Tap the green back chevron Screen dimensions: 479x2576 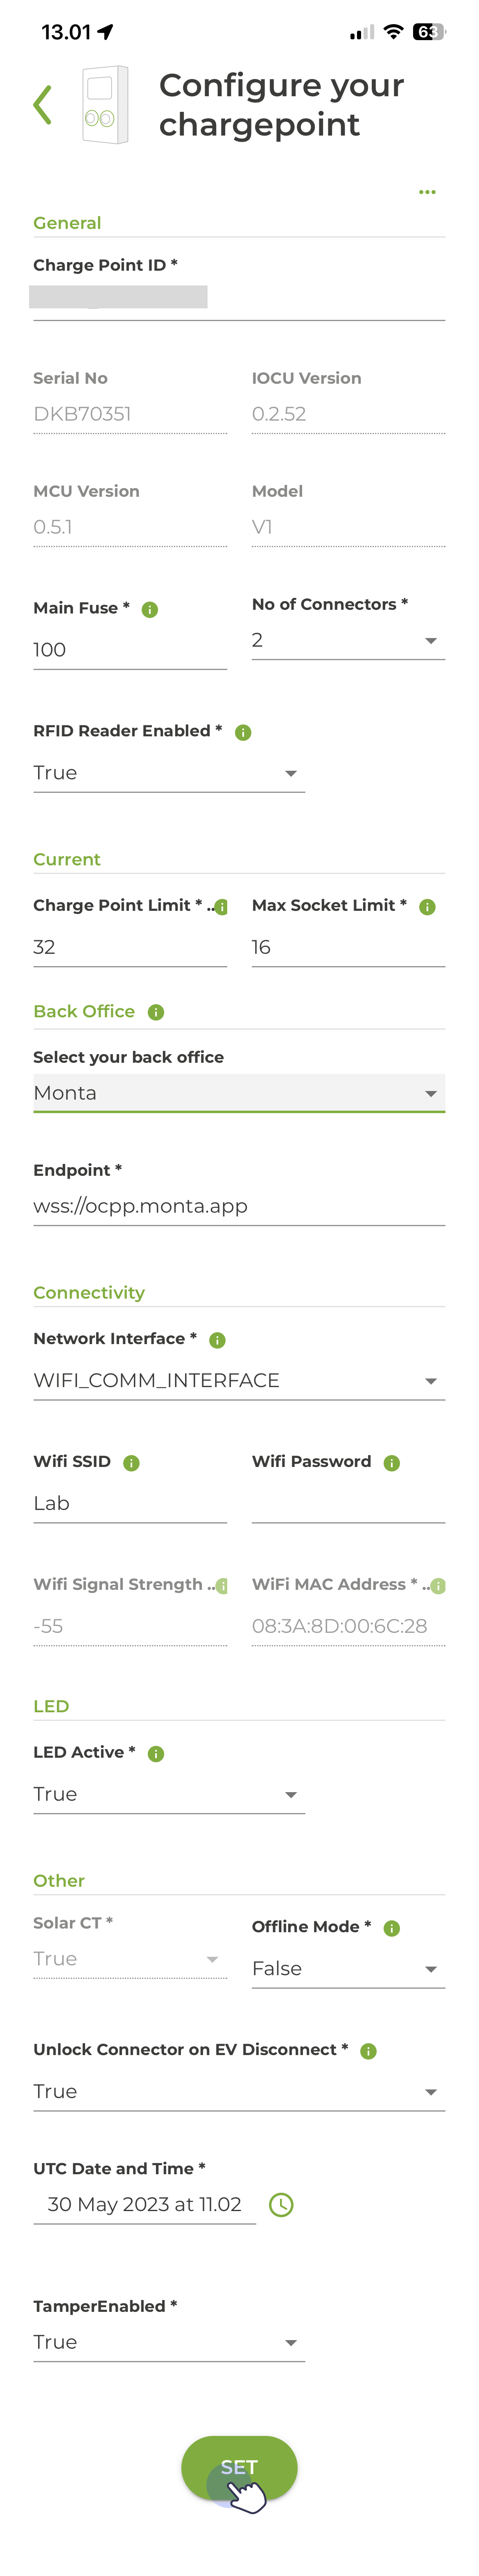click(x=42, y=105)
